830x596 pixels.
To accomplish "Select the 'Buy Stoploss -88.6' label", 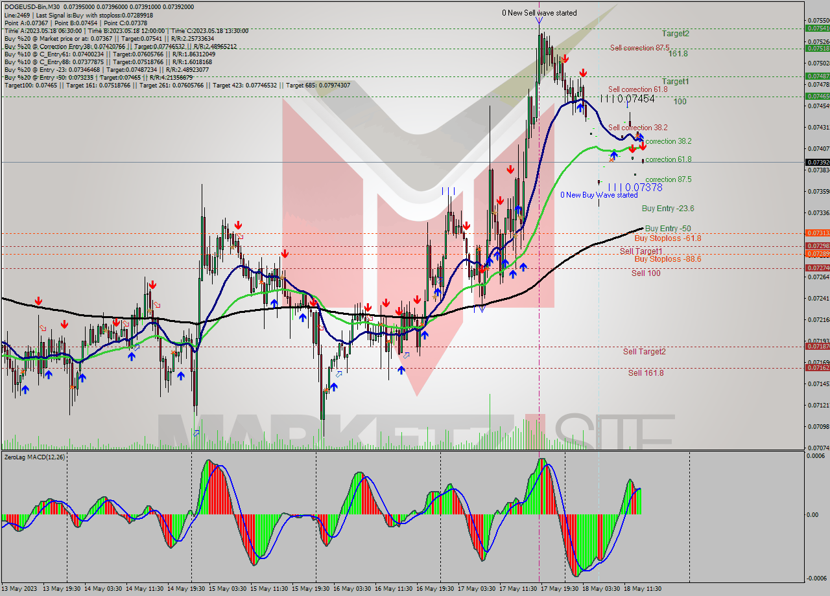I will coord(668,259).
